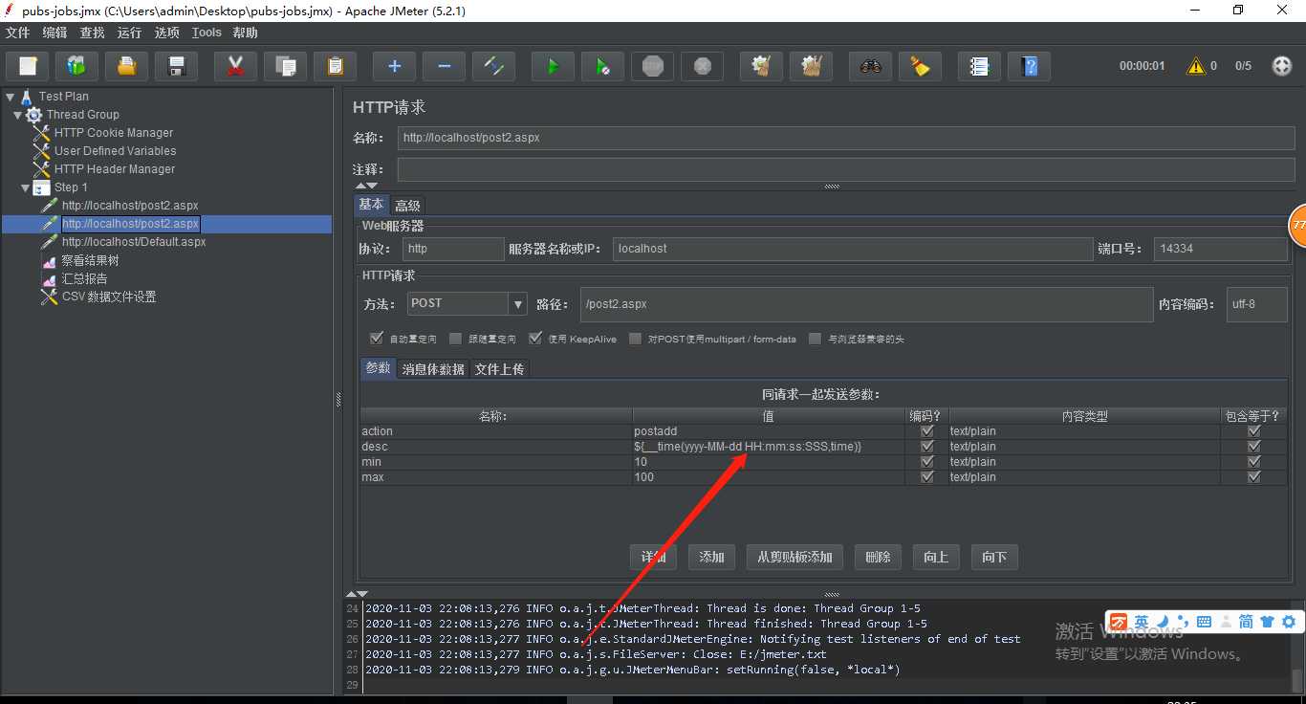Open the 编辑 menu
The height and width of the screenshot is (704, 1306).
pyautogui.click(x=55, y=33)
